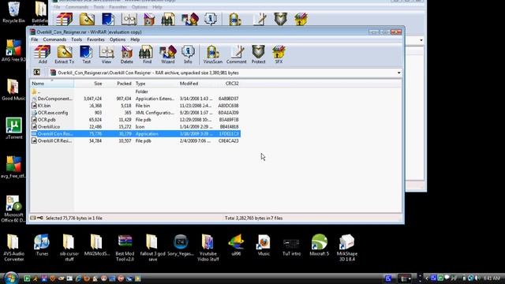Image resolution: width=505 pixels, height=284 pixels.
Task: Select the Recycle Bin desktop icon
Action: (x=13, y=13)
